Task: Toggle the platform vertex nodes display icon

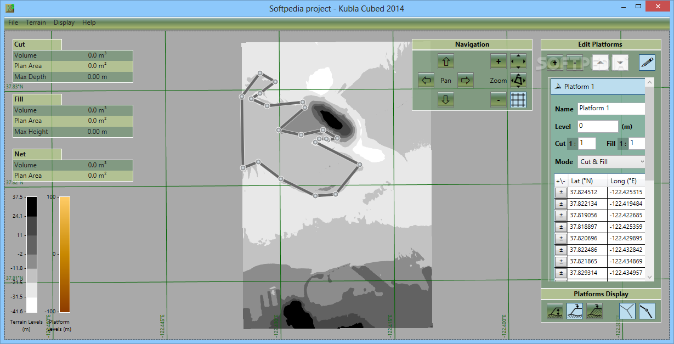Action: click(647, 311)
